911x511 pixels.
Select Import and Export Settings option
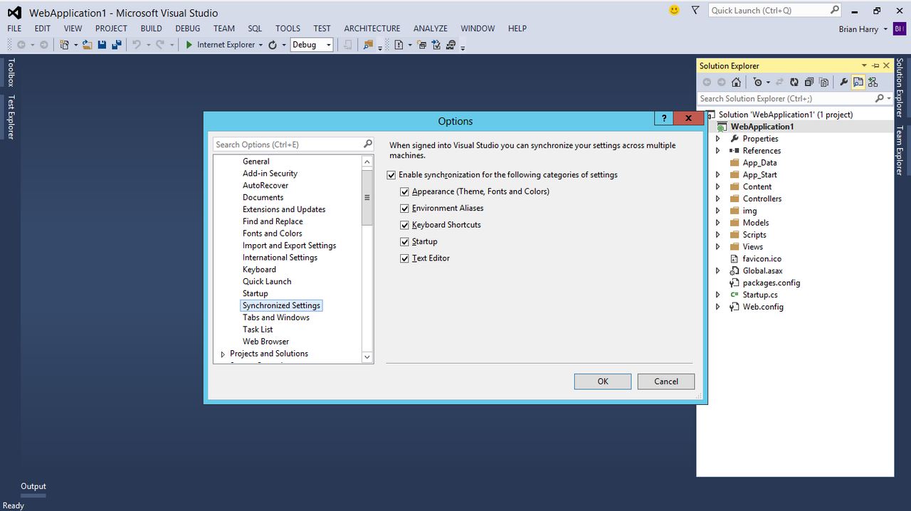(x=289, y=246)
